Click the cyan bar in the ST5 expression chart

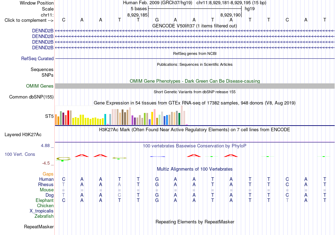click(105, 119)
